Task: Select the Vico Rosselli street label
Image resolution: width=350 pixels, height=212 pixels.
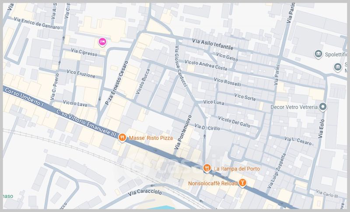Action: coord(227,82)
